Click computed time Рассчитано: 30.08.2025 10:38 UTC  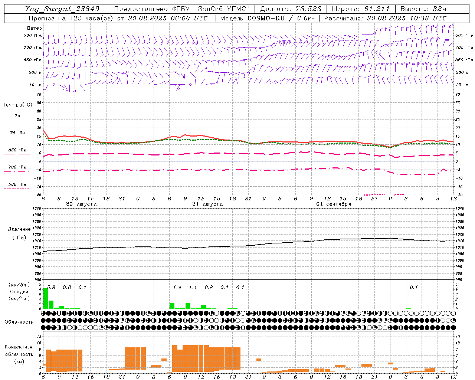(385, 18)
